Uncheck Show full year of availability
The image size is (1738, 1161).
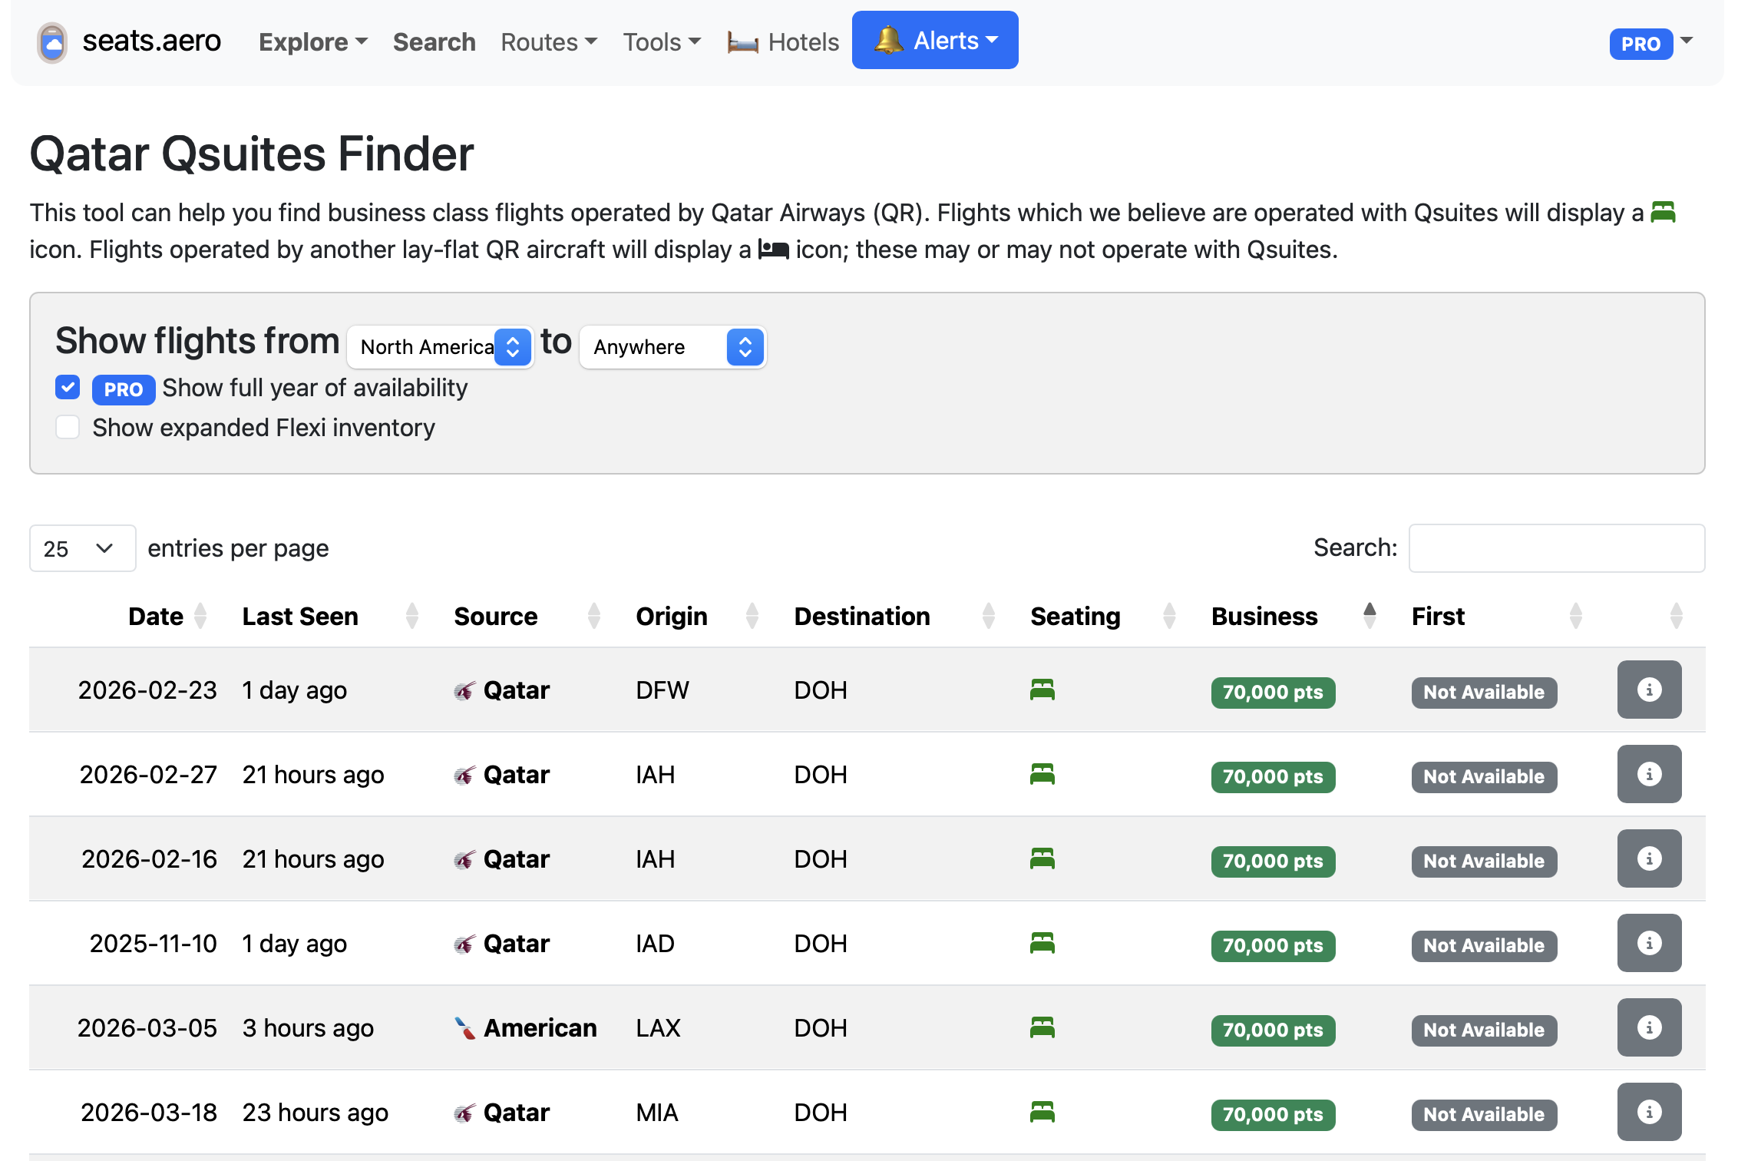(68, 387)
